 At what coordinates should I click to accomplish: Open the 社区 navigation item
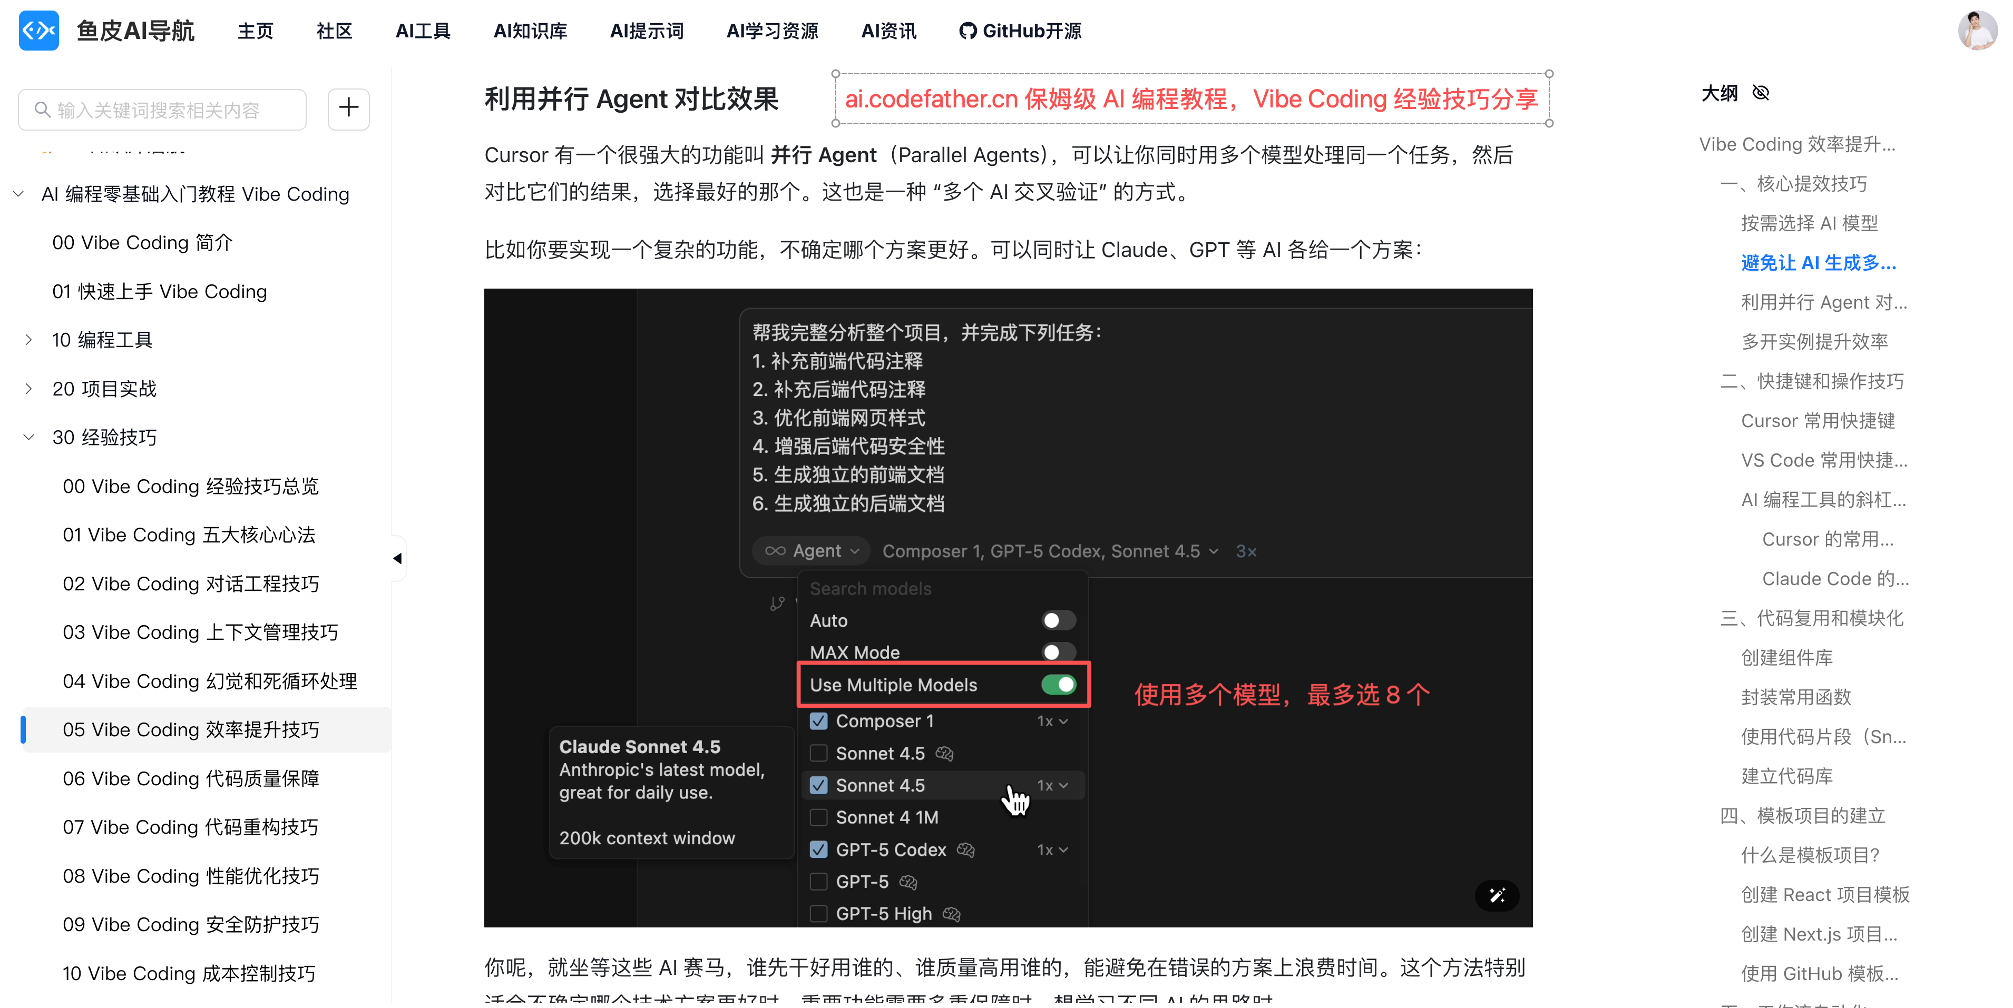click(x=334, y=31)
